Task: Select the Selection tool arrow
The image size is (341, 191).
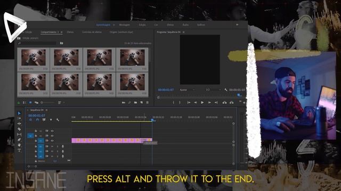Action: pos(19,113)
